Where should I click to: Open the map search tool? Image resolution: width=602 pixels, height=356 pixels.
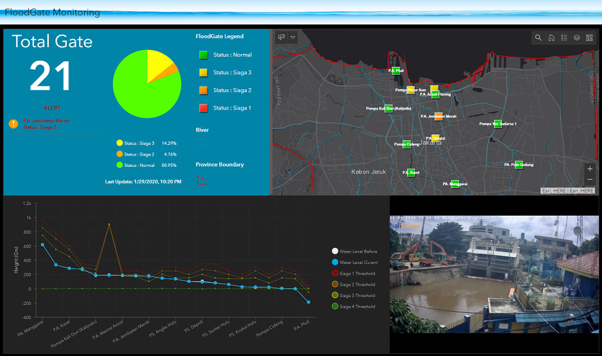[x=538, y=38]
